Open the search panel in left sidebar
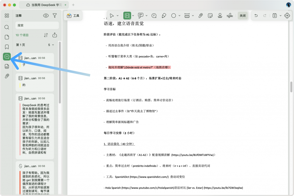 (x=7, y=27)
